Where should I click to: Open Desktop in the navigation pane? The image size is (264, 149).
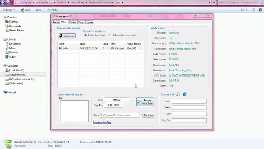[14, 22]
